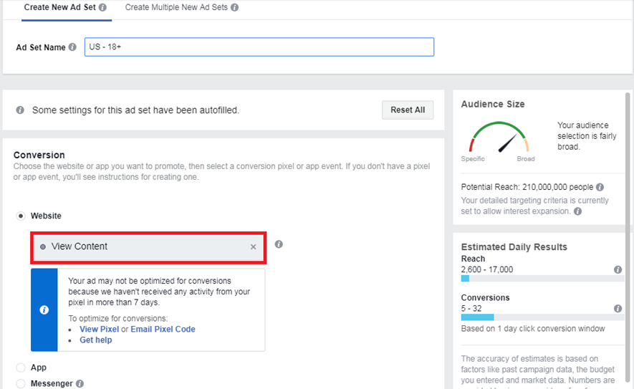634x389 pixels.
Task: Click the Messenger option info icon
Action: 80,384
